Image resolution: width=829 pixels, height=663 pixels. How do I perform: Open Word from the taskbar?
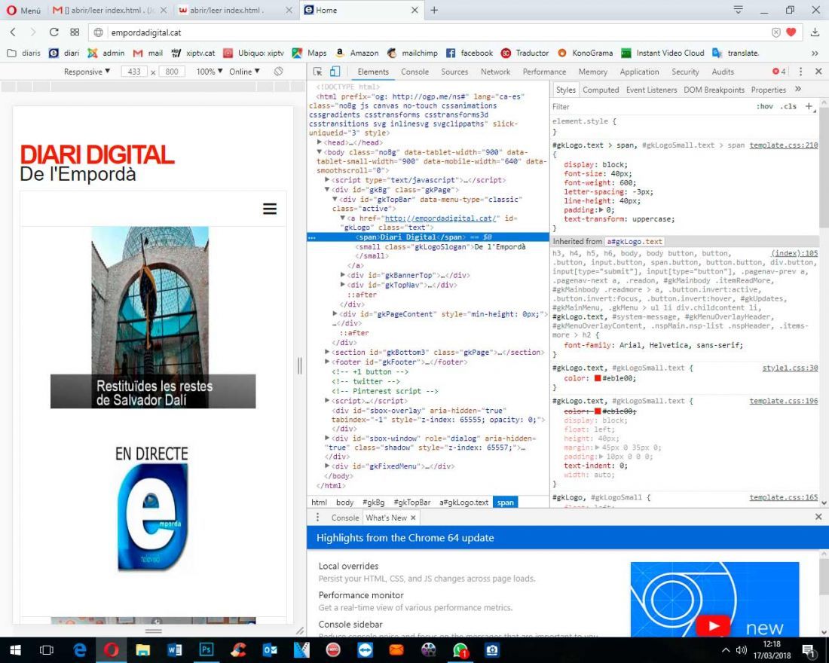[175, 649]
